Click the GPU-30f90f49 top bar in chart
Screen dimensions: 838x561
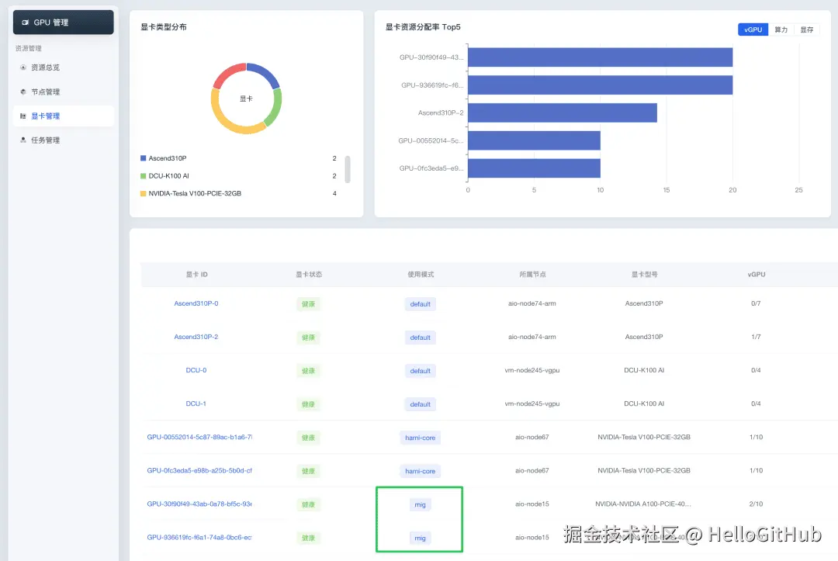[x=600, y=57]
